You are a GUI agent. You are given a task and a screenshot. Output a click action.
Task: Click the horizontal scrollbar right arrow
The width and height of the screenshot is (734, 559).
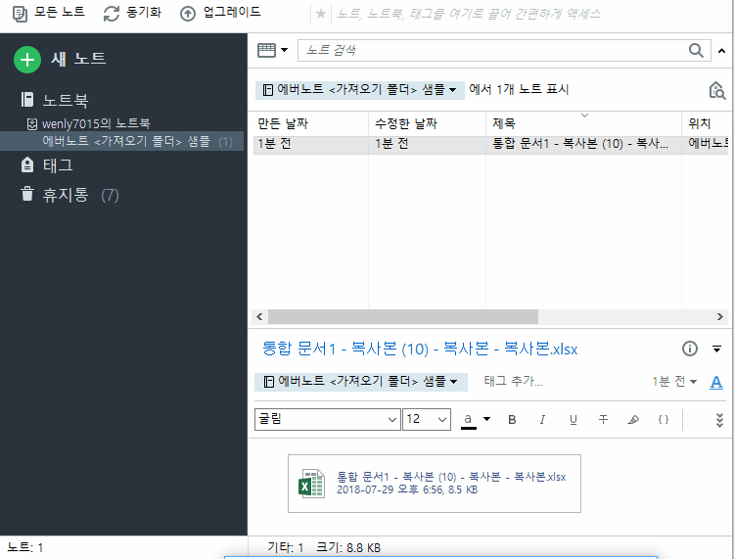720,317
